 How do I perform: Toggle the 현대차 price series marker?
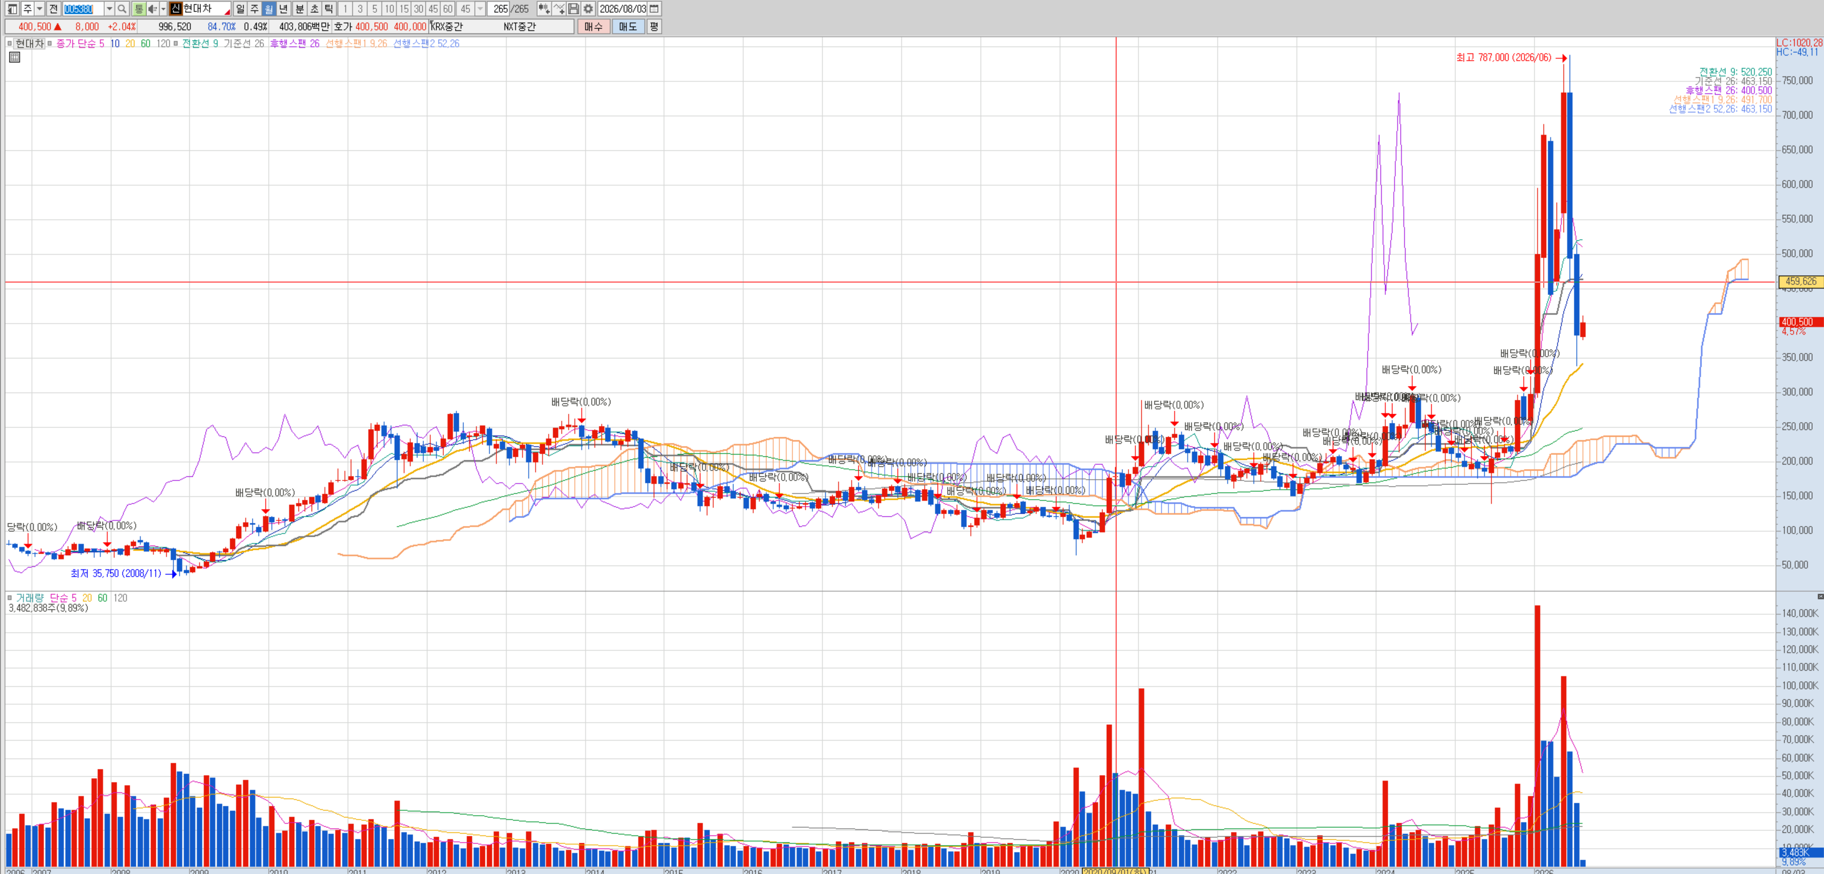point(9,43)
